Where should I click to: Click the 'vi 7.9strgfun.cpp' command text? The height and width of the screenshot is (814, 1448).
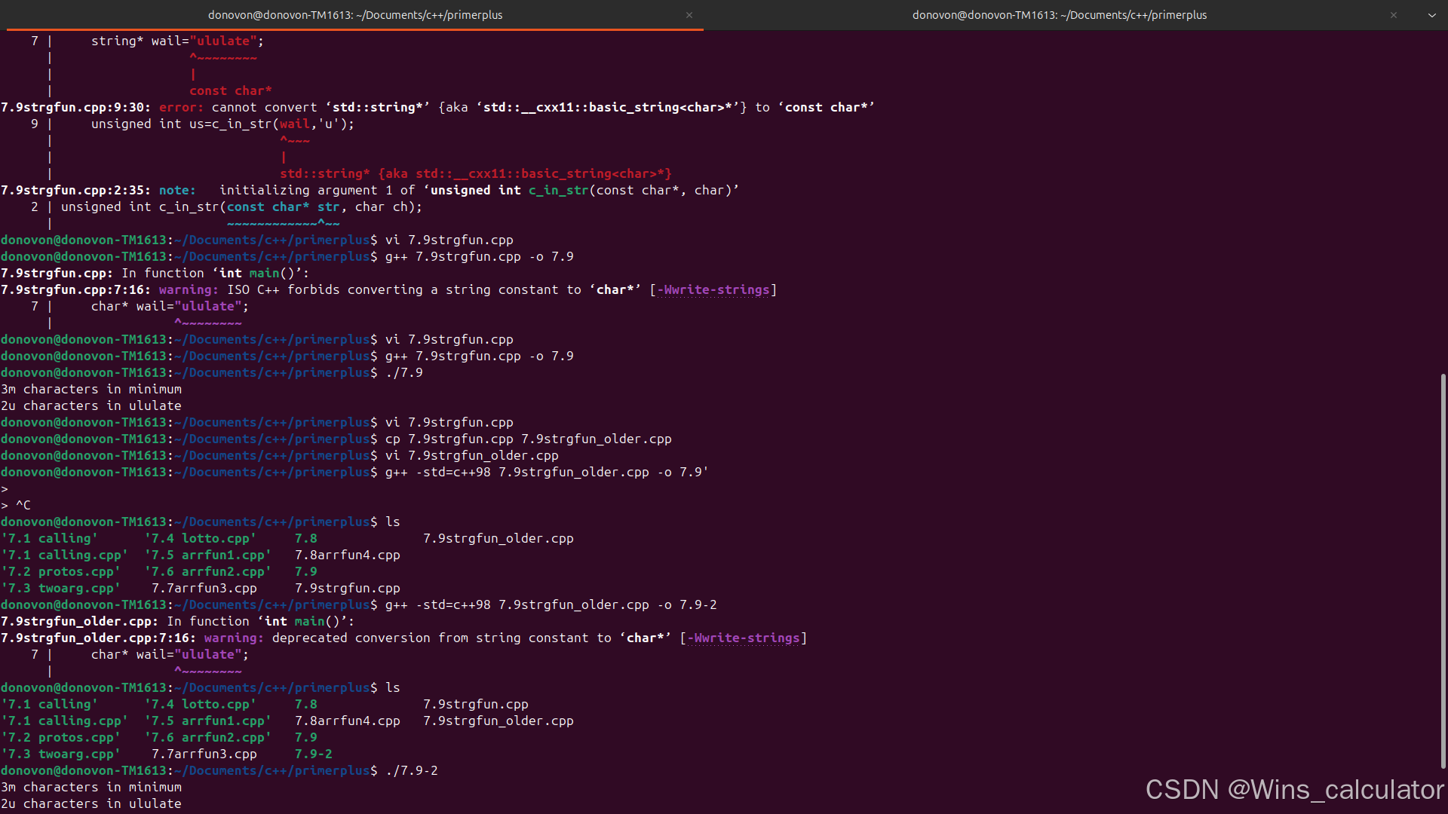pos(449,240)
